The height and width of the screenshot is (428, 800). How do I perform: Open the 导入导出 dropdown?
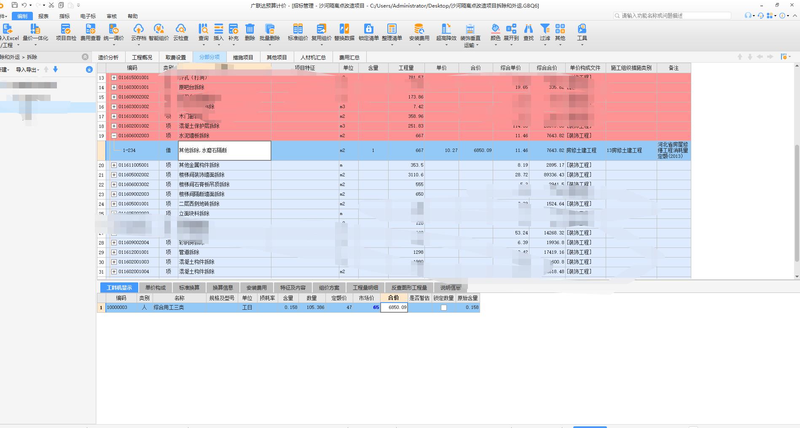(27, 70)
